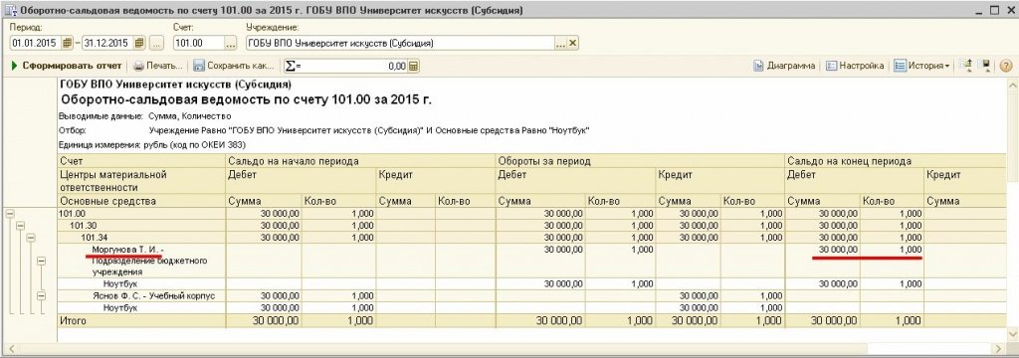1019x358 pixels.
Task: Open help question mark icon
Action: pos(1005,66)
